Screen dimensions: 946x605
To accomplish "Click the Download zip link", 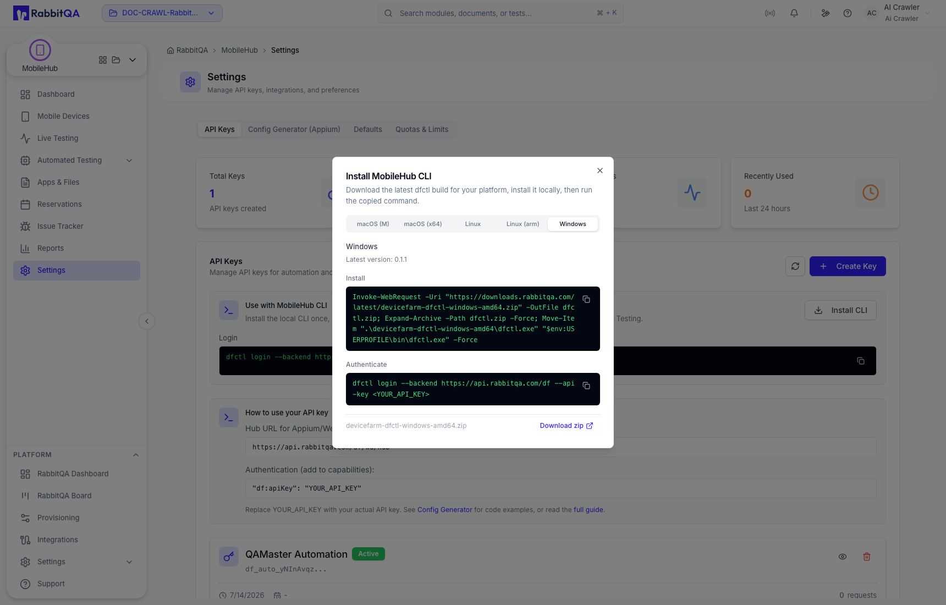I will 566,426.
